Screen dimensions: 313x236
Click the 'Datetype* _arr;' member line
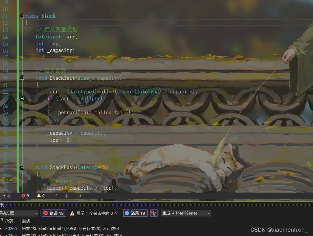tap(57, 37)
